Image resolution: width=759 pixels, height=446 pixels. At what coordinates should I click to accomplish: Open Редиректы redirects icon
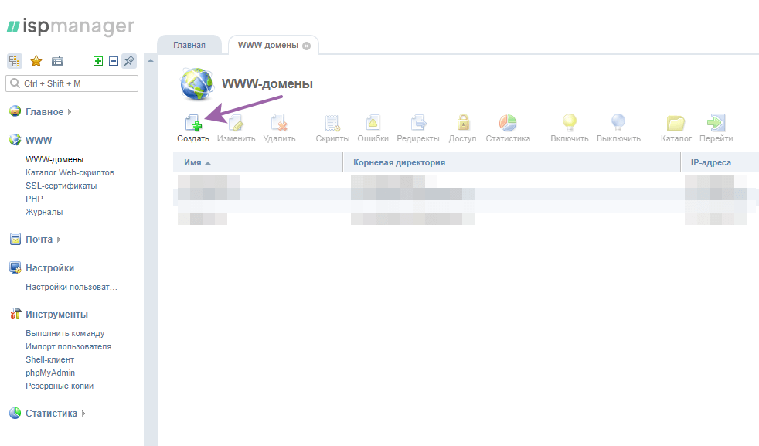pyautogui.click(x=418, y=124)
